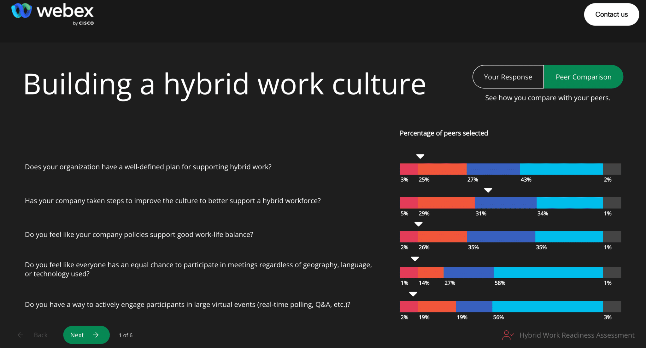Click the left arrow beside Back
646x348 pixels.
click(21, 335)
